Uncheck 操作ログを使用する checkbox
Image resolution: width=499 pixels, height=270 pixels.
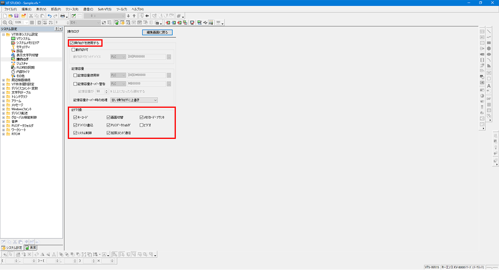coord(71,43)
